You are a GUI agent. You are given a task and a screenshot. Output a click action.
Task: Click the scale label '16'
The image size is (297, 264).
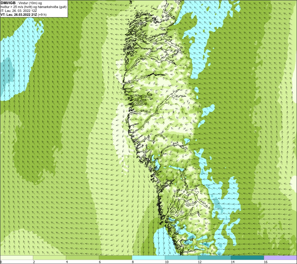tap(266, 262)
